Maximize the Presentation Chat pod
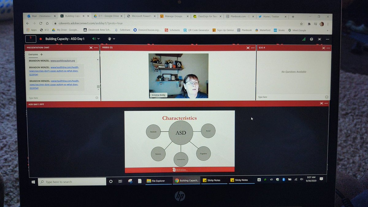The width and height of the screenshot is (368, 207). coord(91,48)
